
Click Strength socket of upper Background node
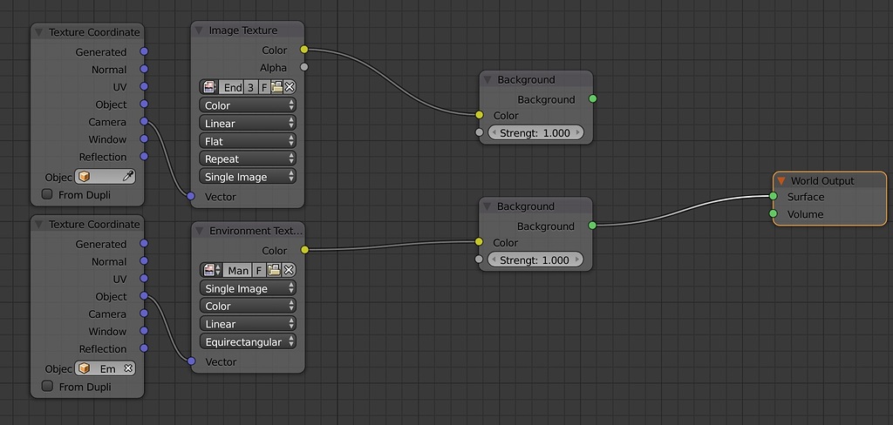(x=480, y=132)
